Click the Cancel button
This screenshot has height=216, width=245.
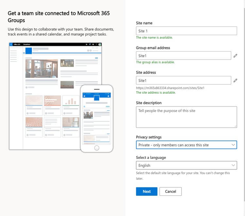(x=170, y=192)
